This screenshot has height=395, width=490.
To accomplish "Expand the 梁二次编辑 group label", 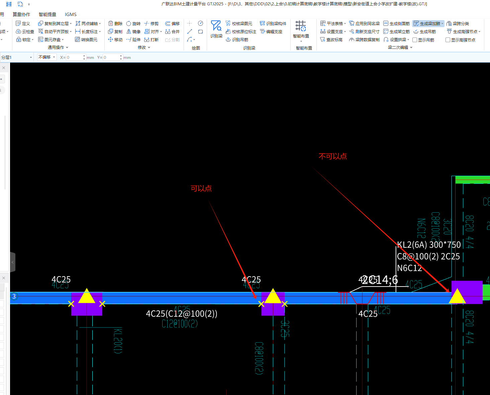I will tap(400, 48).
